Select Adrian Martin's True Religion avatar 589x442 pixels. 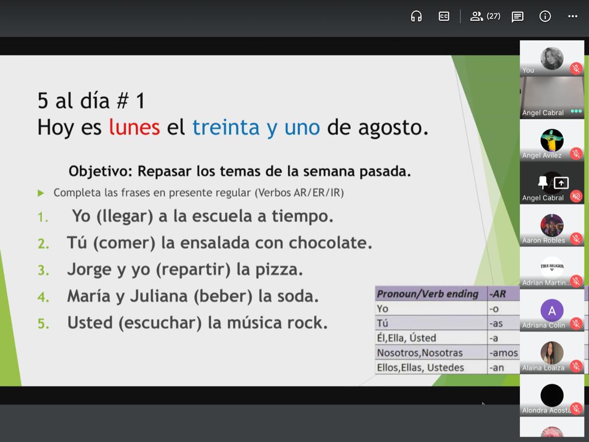point(552,268)
